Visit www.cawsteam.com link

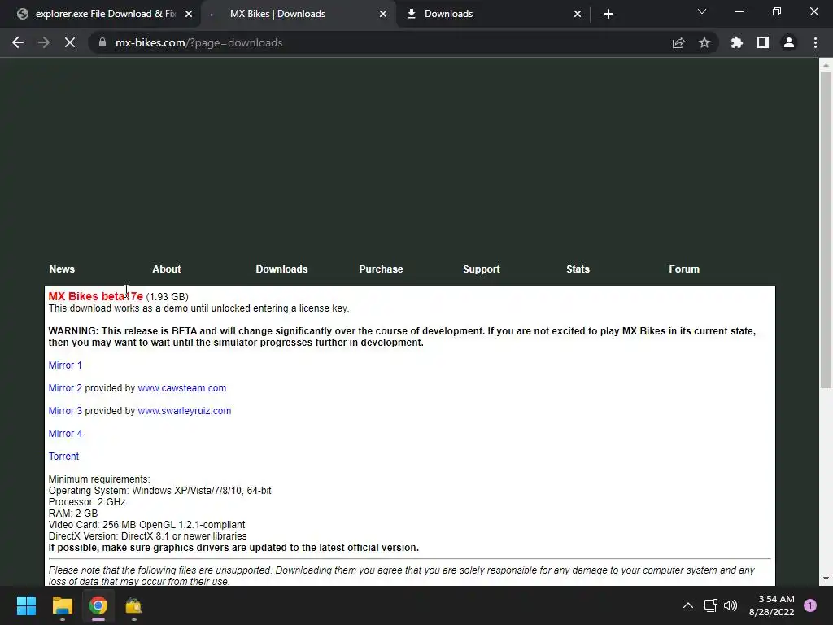181,388
